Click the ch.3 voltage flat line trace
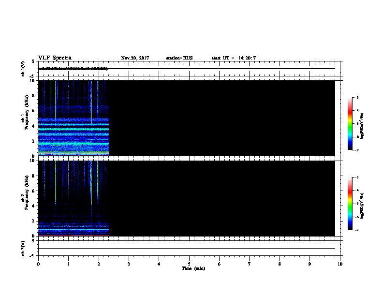 [187, 249]
